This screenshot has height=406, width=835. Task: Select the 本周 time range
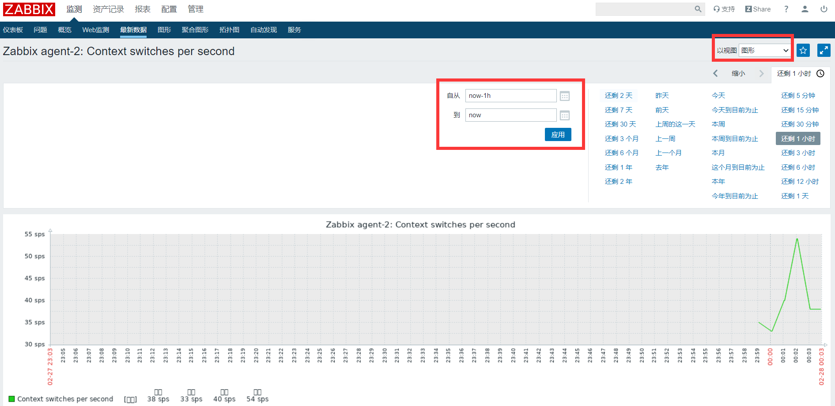click(718, 124)
